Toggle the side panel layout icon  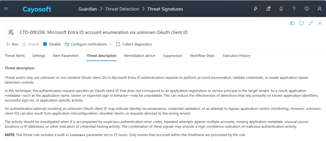(x=292, y=23)
